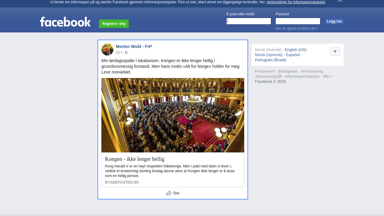Viewport: 384px width, 216px height.
Task: Open the Annonsevalg footer link
Action: [x=266, y=76]
